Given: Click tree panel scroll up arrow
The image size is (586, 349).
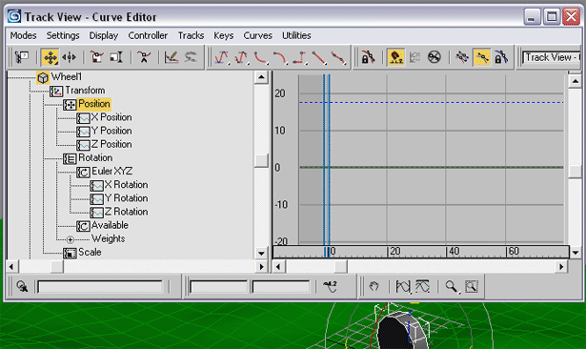Looking at the screenshot, I should (x=261, y=77).
